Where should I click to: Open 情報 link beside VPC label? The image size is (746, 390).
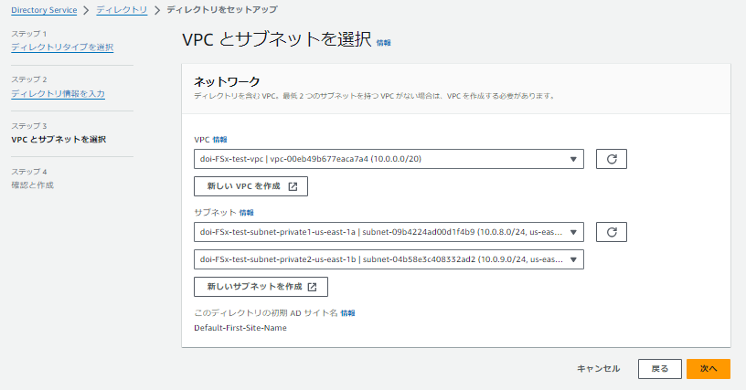[x=219, y=140]
